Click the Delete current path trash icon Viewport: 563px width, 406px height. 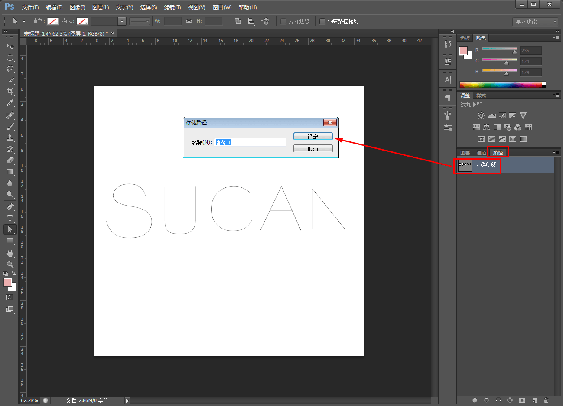(x=546, y=400)
